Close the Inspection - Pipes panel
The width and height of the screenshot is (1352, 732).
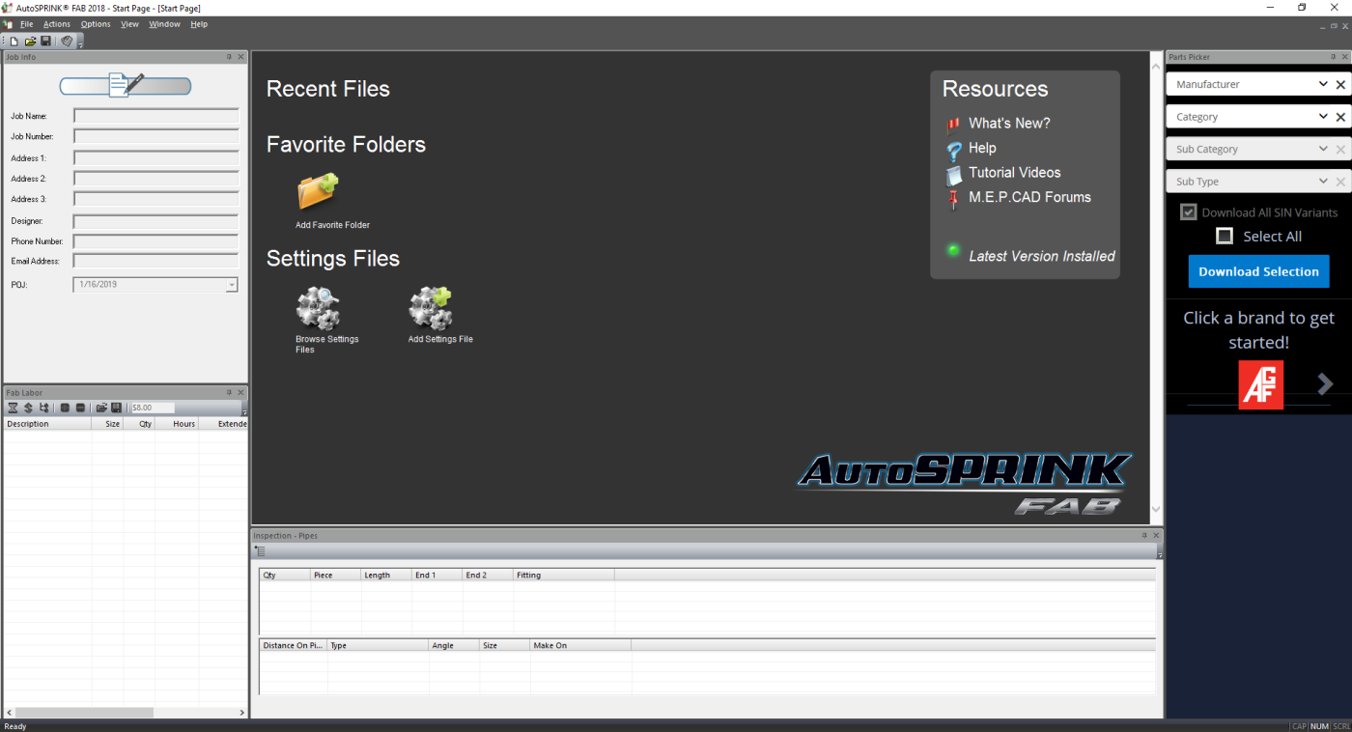point(1156,535)
